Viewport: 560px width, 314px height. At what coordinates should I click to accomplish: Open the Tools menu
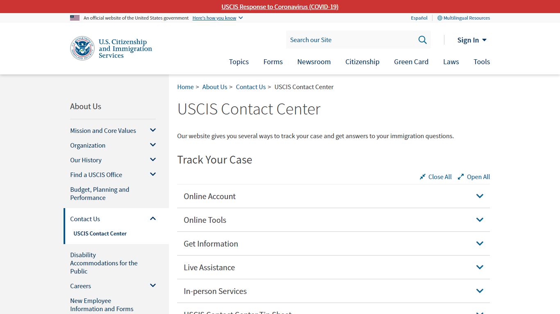(482, 62)
